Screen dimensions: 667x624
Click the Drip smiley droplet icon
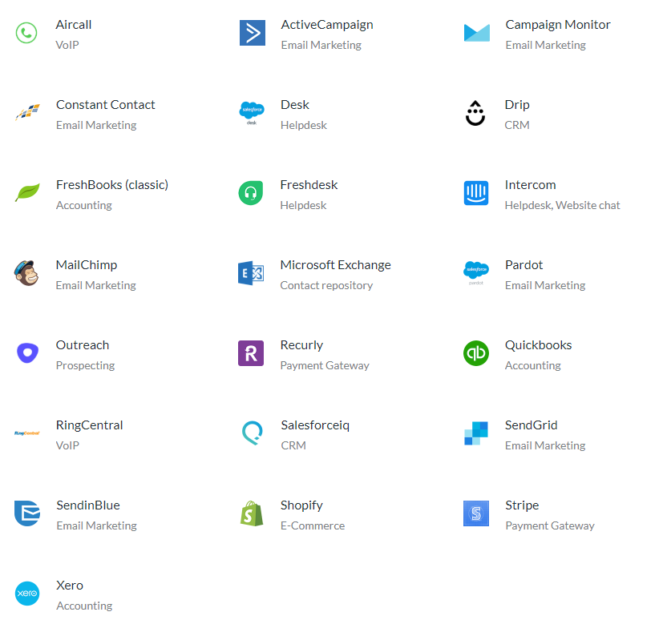475,113
